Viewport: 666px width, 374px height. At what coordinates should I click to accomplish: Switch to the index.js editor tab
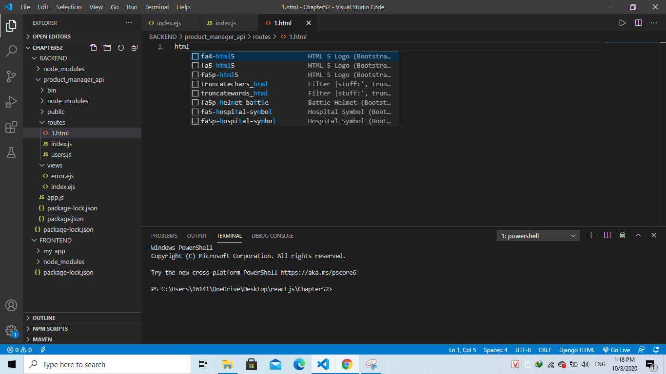coord(225,23)
